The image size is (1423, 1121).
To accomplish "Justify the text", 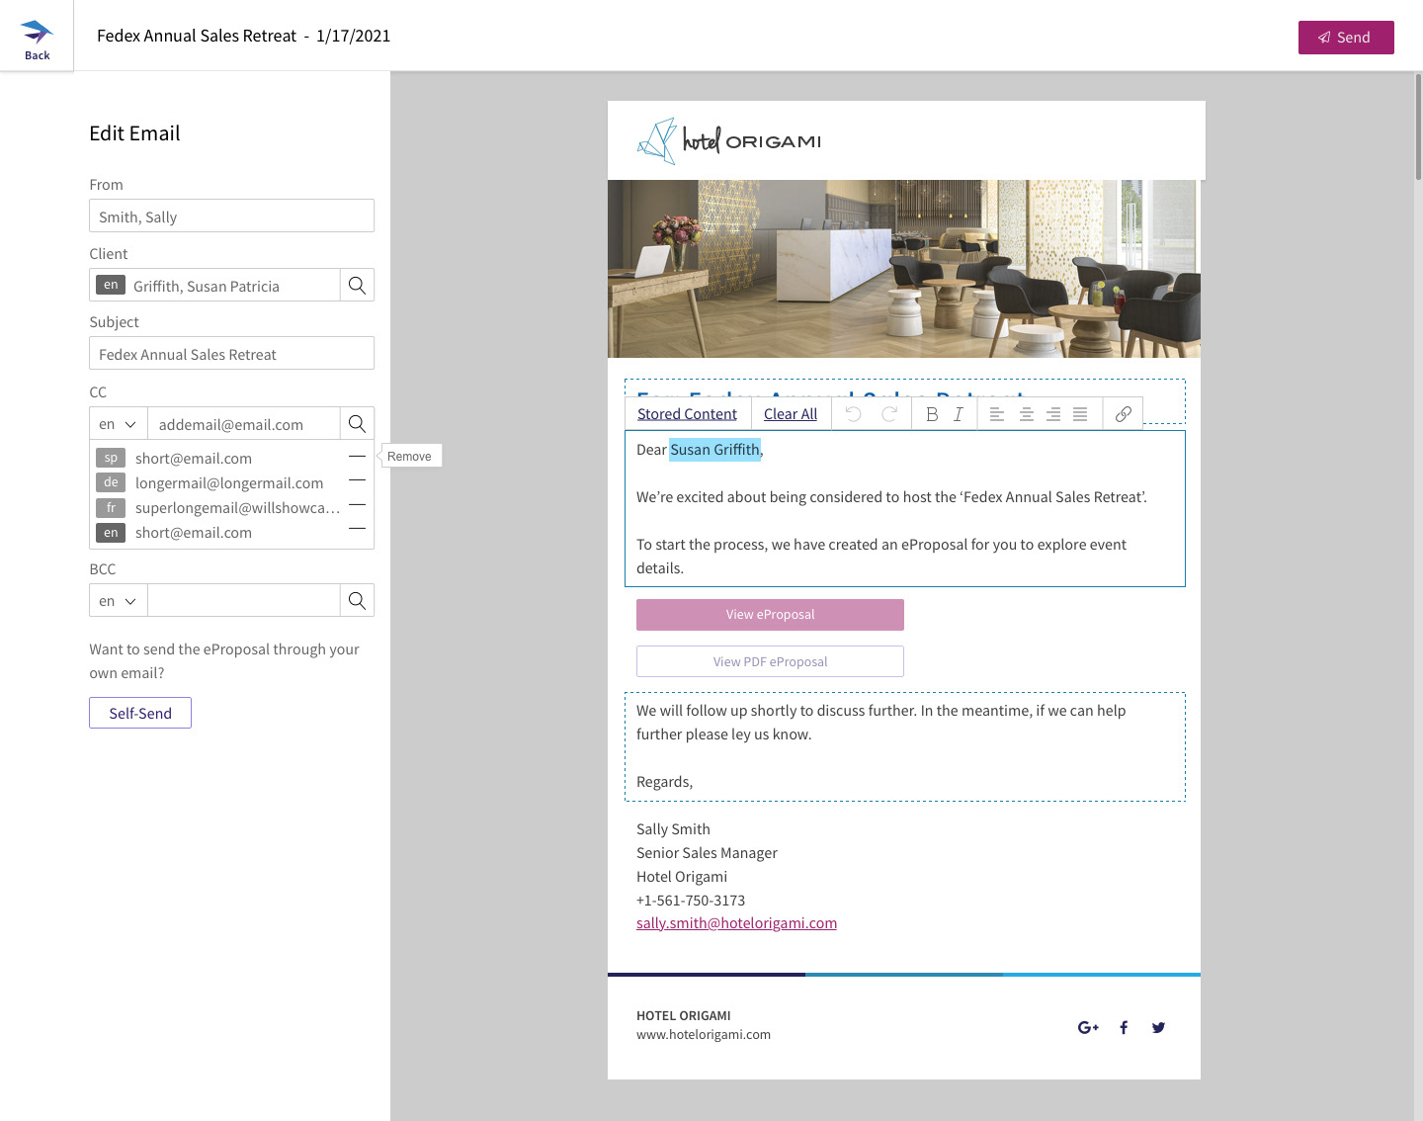I will click(1080, 414).
